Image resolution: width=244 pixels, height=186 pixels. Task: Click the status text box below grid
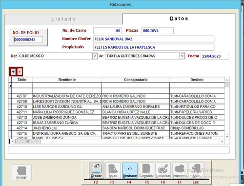click(119, 150)
